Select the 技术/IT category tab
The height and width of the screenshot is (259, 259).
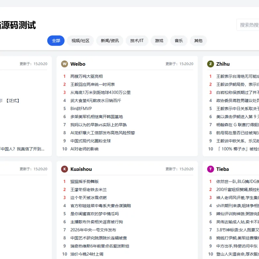(137, 41)
